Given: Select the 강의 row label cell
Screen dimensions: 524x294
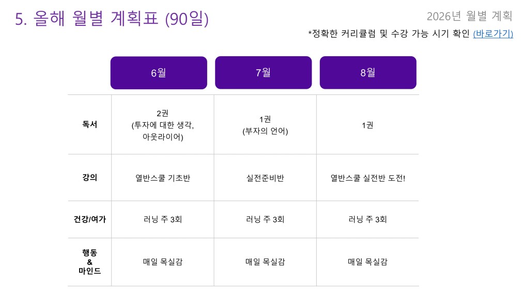Looking at the screenshot, I should [89, 177].
